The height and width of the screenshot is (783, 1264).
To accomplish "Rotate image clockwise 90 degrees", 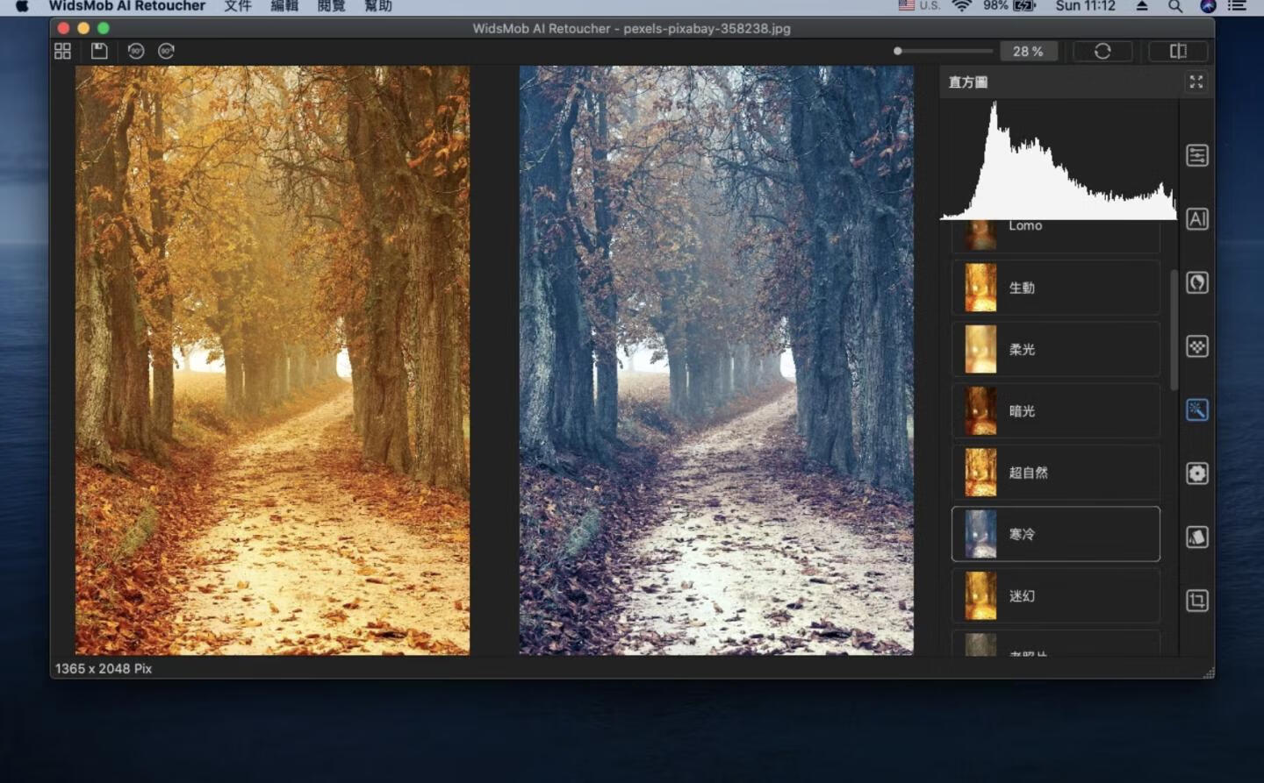I will [x=166, y=51].
